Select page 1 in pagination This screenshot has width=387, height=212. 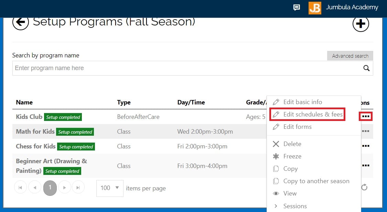click(x=50, y=188)
